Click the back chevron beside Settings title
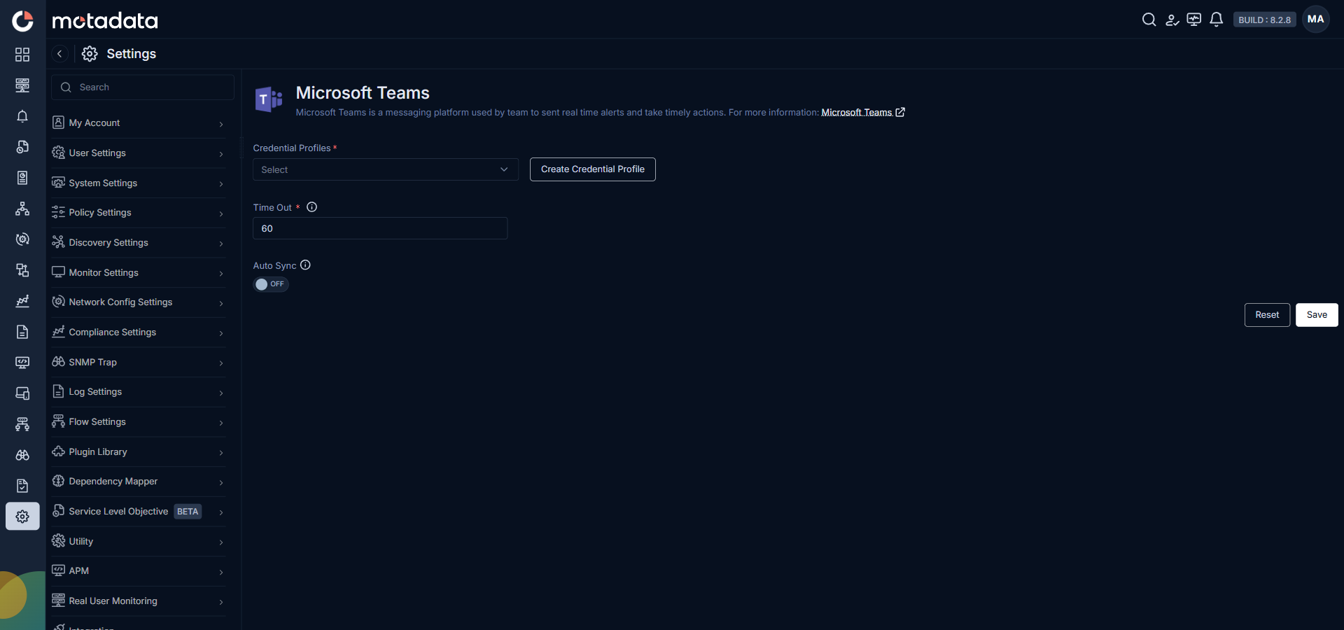Viewport: 1344px width, 630px height. tap(59, 54)
